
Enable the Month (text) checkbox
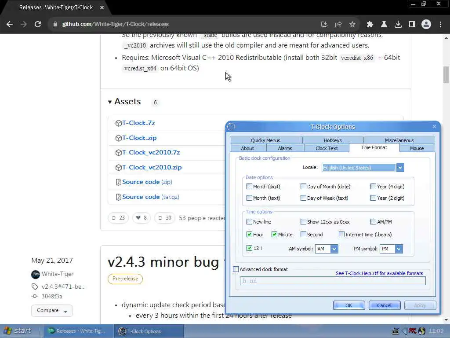(x=249, y=198)
